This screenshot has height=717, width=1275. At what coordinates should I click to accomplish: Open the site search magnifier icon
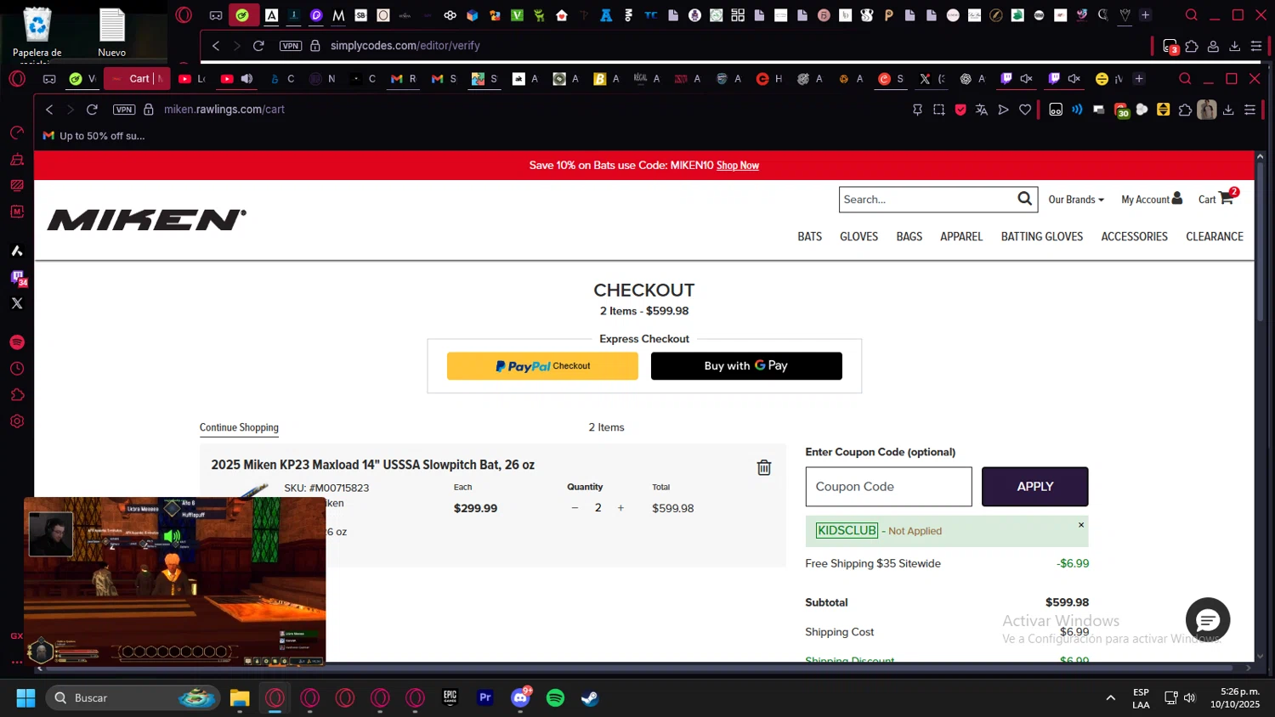pos(1024,199)
